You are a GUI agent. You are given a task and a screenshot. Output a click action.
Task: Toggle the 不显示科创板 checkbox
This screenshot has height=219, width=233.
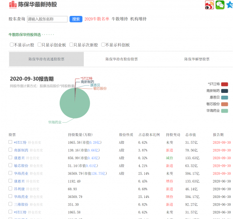[103, 45]
